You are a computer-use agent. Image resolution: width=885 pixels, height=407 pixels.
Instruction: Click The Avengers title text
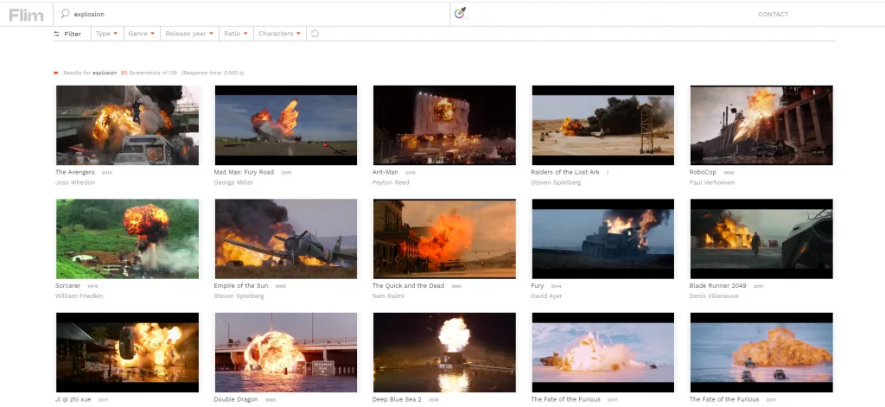[x=75, y=172]
